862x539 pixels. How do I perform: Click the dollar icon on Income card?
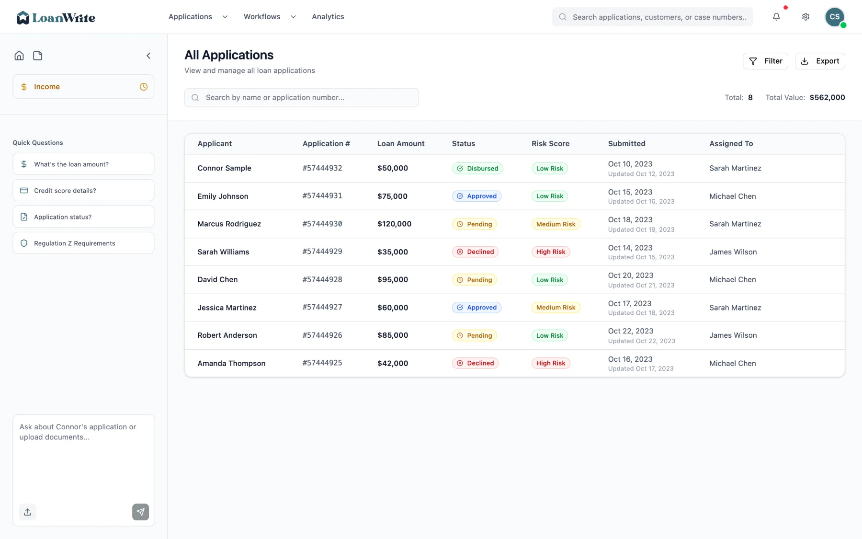[24, 87]
